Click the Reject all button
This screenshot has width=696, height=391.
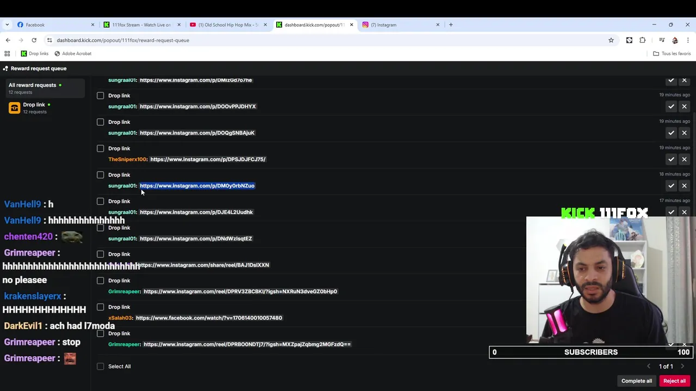coord(674,381)
